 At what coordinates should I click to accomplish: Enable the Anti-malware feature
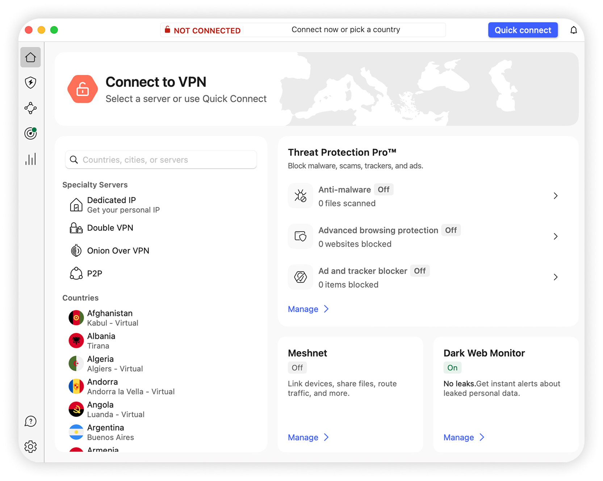click(384, 189)
